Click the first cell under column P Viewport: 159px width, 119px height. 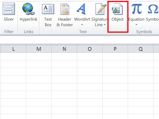(115, 57)
